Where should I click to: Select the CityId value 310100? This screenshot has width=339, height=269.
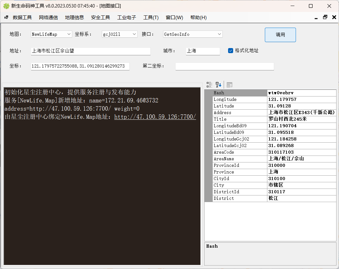(x=276, y=178)
